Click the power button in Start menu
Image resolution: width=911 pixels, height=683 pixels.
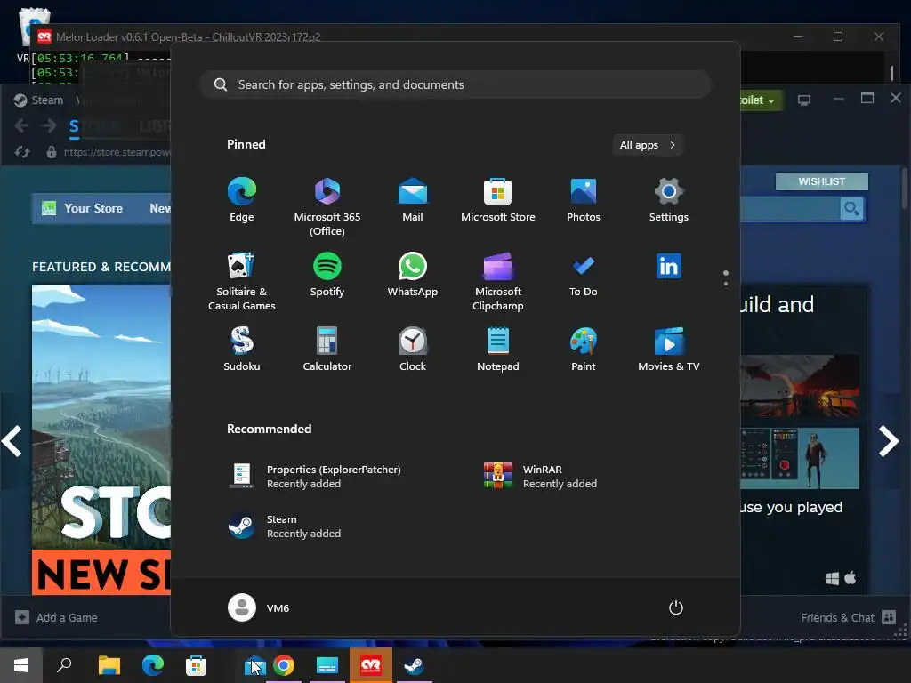(676, 607)
